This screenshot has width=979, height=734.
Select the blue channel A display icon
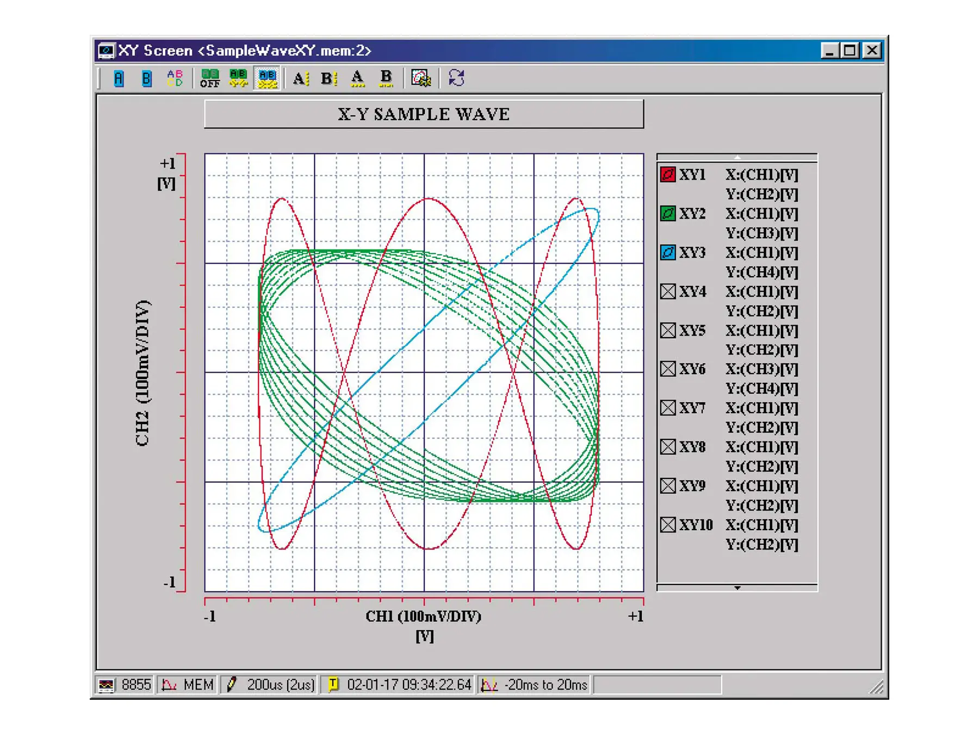pyautogui.click(x=119, y=78)
